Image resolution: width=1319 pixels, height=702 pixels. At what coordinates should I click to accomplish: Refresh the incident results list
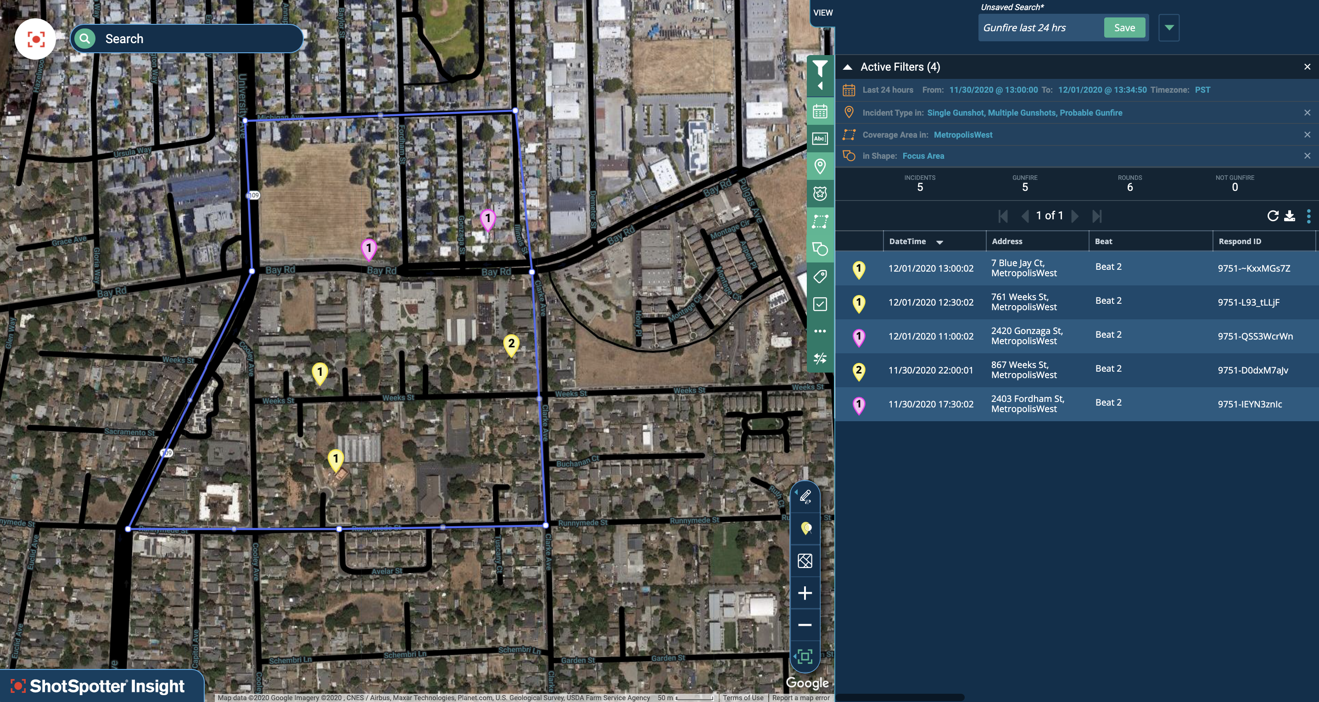(x=1272, y=216)
